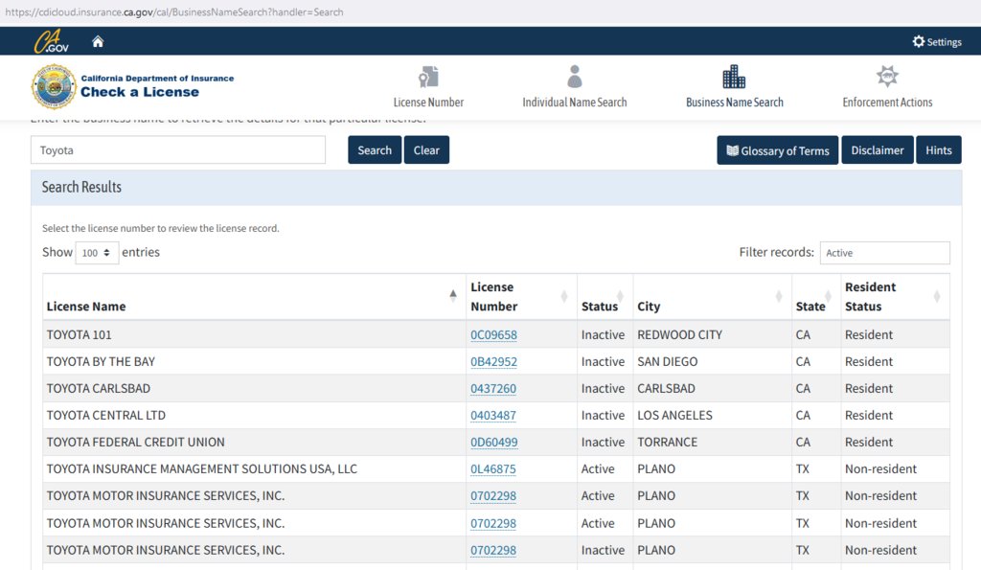The height and width of the screenshot is (570, 981).
Task: Switch to Business Name Search tab
Action: coord(735,102)
